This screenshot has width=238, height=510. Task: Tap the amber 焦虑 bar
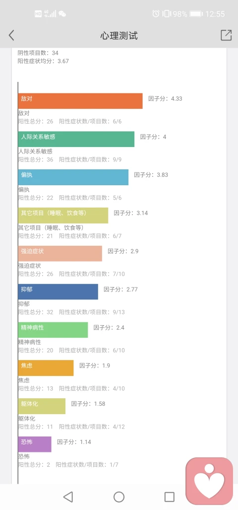pos(46,368)
